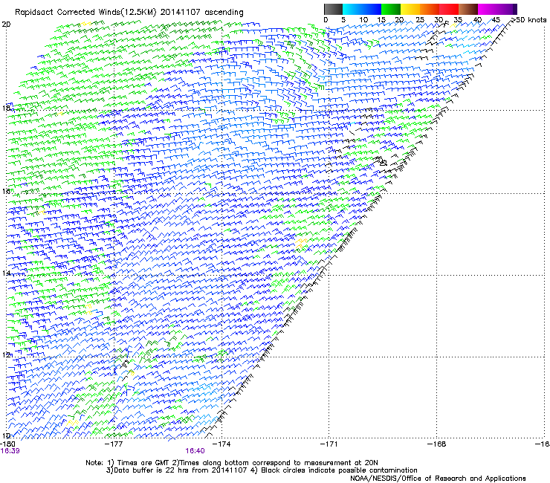
Task: Click the latitude label '18'
Action: pyautogui.click(x=6, y=108)
